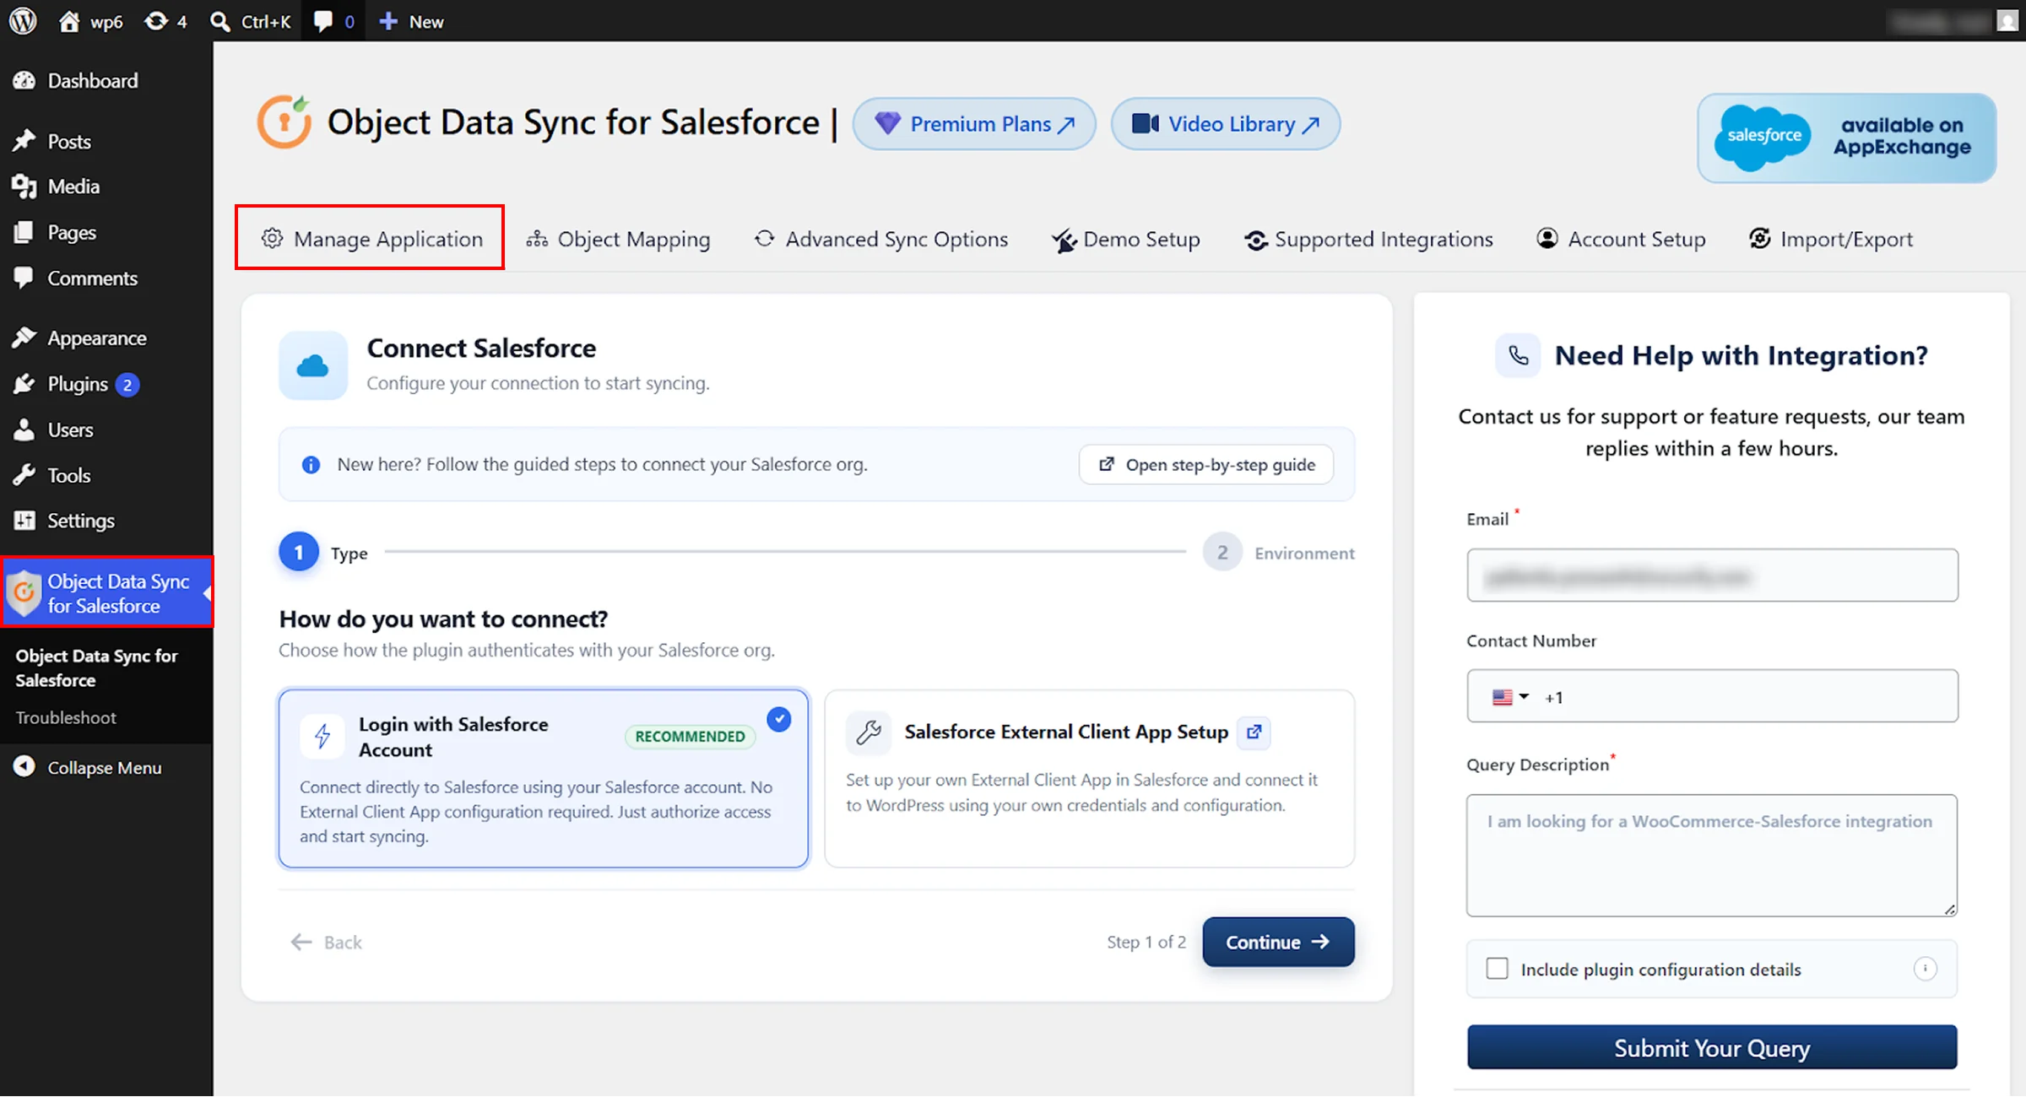The image size is (2026, 1097).
Task: Open the Troubleshoot submenu link
Action: [66, 717]
